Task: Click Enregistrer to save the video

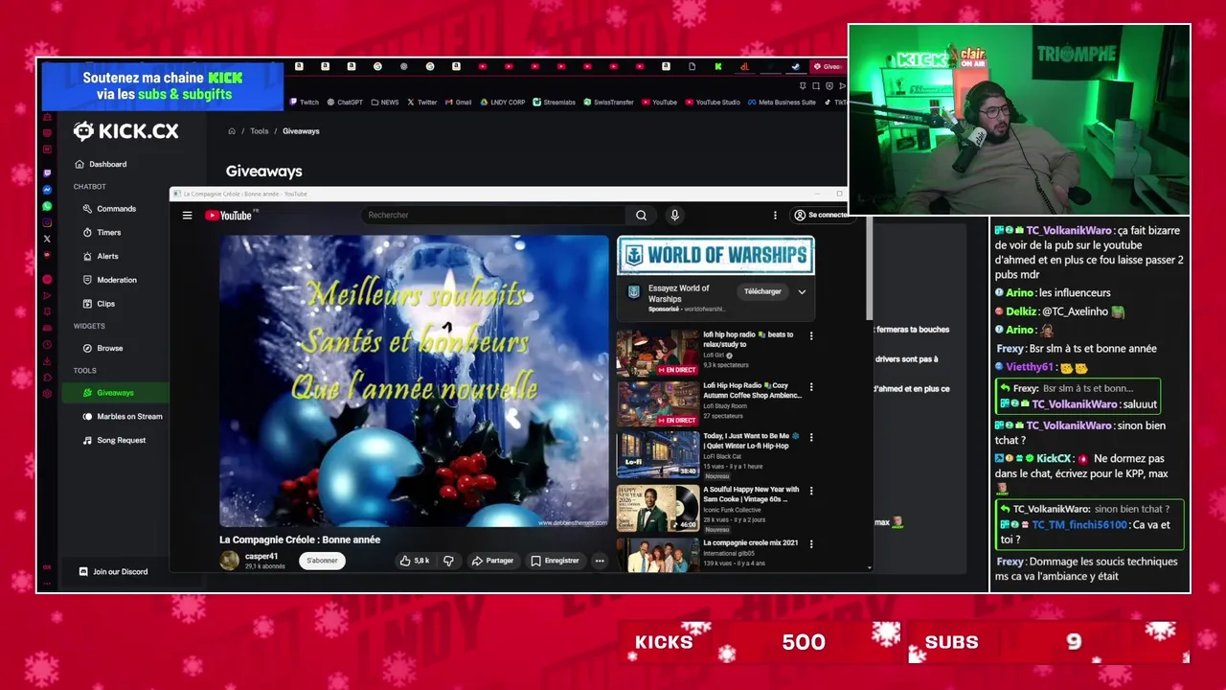Action: tap(555, 561)
